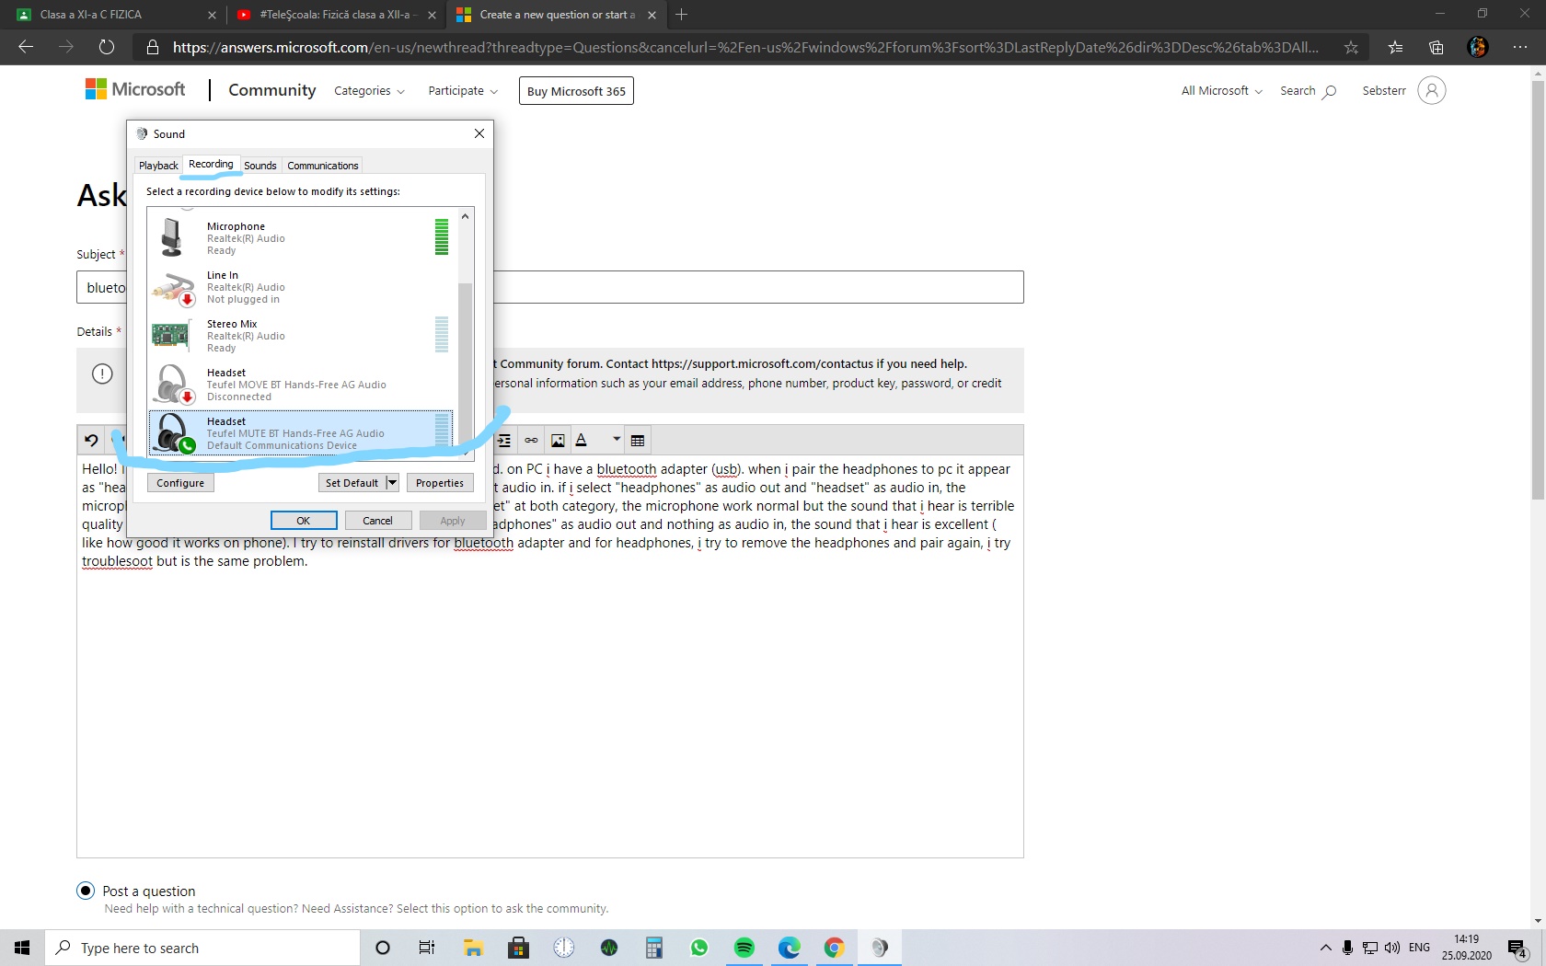Select the Post a question radio button
The image size is (1546, 966).
(x=86, y=891)
